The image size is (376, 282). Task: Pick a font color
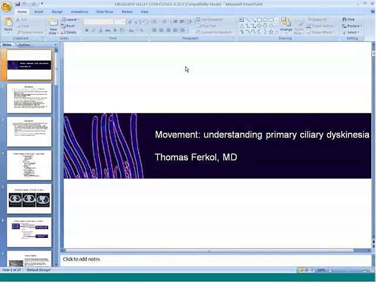pos(142,30)
